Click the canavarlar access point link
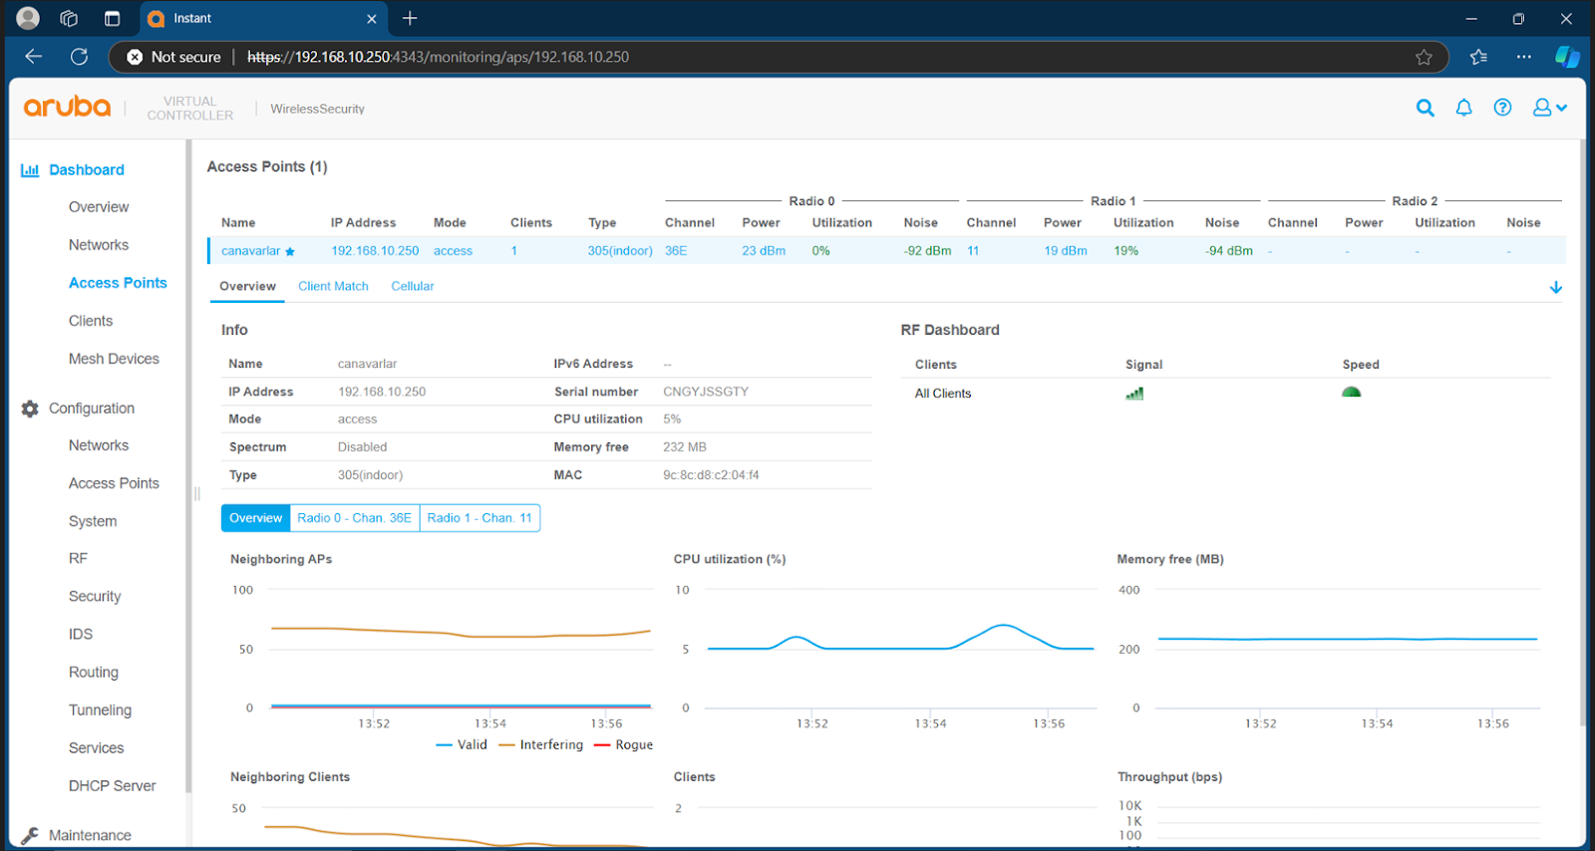 coord(251,251)
